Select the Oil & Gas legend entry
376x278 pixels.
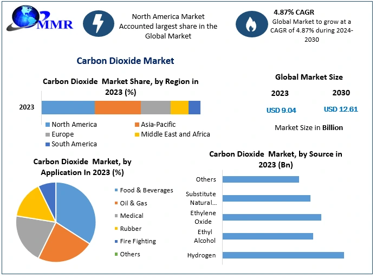(x=133, y=203)
